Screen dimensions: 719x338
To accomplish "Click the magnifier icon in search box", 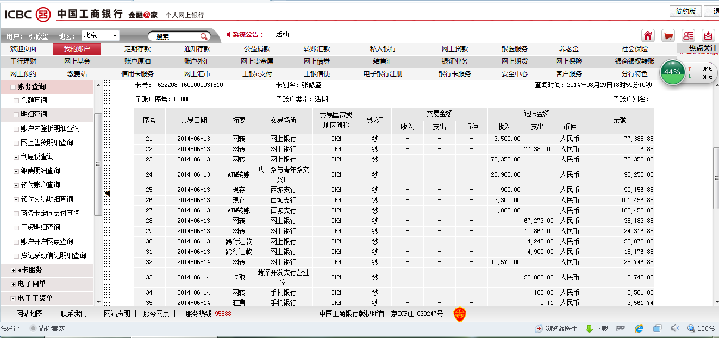I will pos(204,36).
